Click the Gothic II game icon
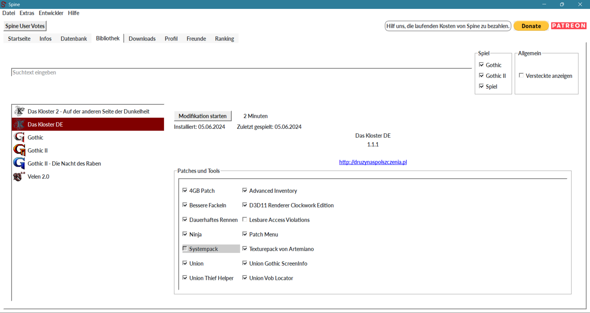590x313 pixels. pos(19,150)
